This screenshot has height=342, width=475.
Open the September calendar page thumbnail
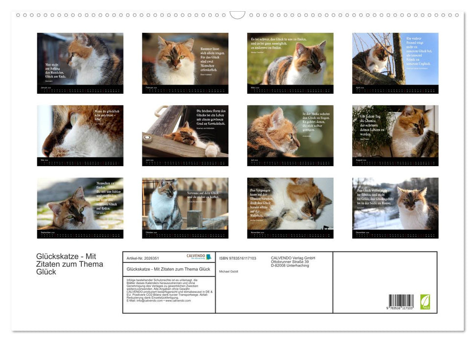[80, 208]
